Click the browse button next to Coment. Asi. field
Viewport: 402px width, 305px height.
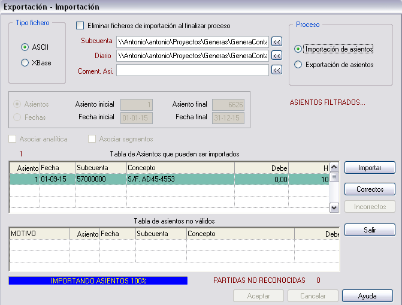coord(277,70)
